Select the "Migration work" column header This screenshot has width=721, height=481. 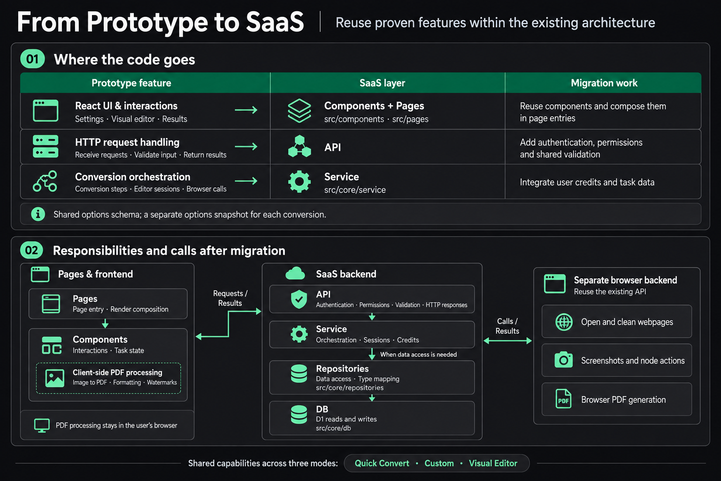tap(604, 83)
